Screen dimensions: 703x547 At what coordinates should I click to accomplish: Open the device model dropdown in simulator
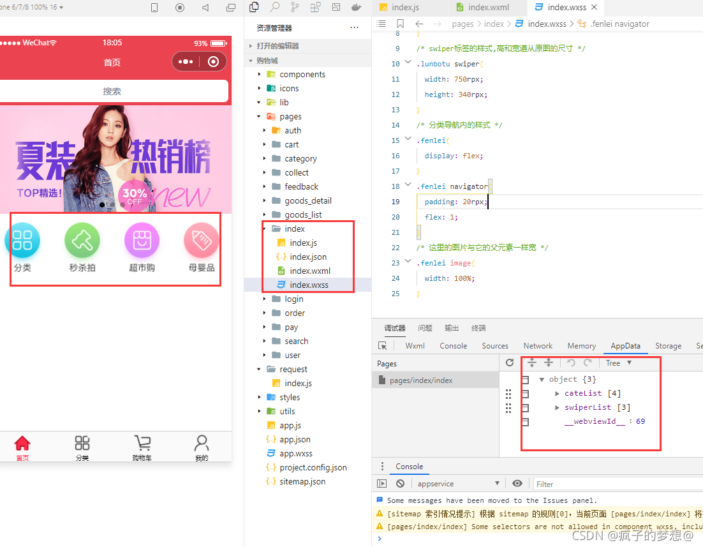tap(31, 7)
